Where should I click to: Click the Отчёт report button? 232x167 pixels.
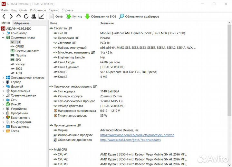[x=56, y=16]
